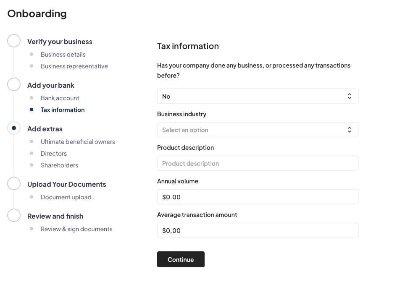Click the Annual volume label
405x308 pixels.
[x=177, y=181]
